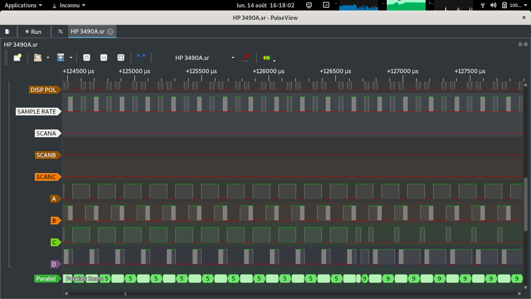
Task: Select the SCANA channel label
Action: tap(48, 134)
